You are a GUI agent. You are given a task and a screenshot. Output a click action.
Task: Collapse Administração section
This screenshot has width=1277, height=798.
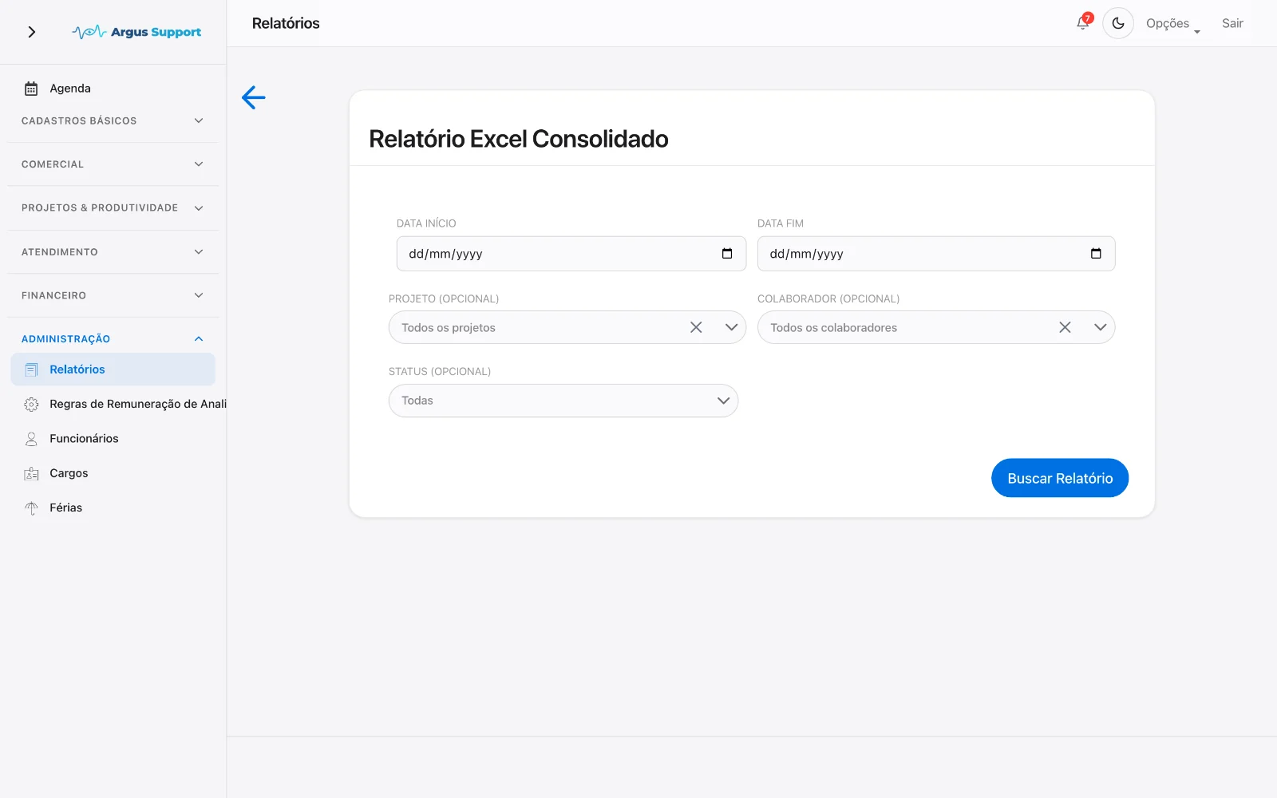[113, 338]
